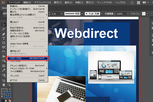Select the Type tool
The height and width of the screenshot is (102, 153).
point(4,38)
